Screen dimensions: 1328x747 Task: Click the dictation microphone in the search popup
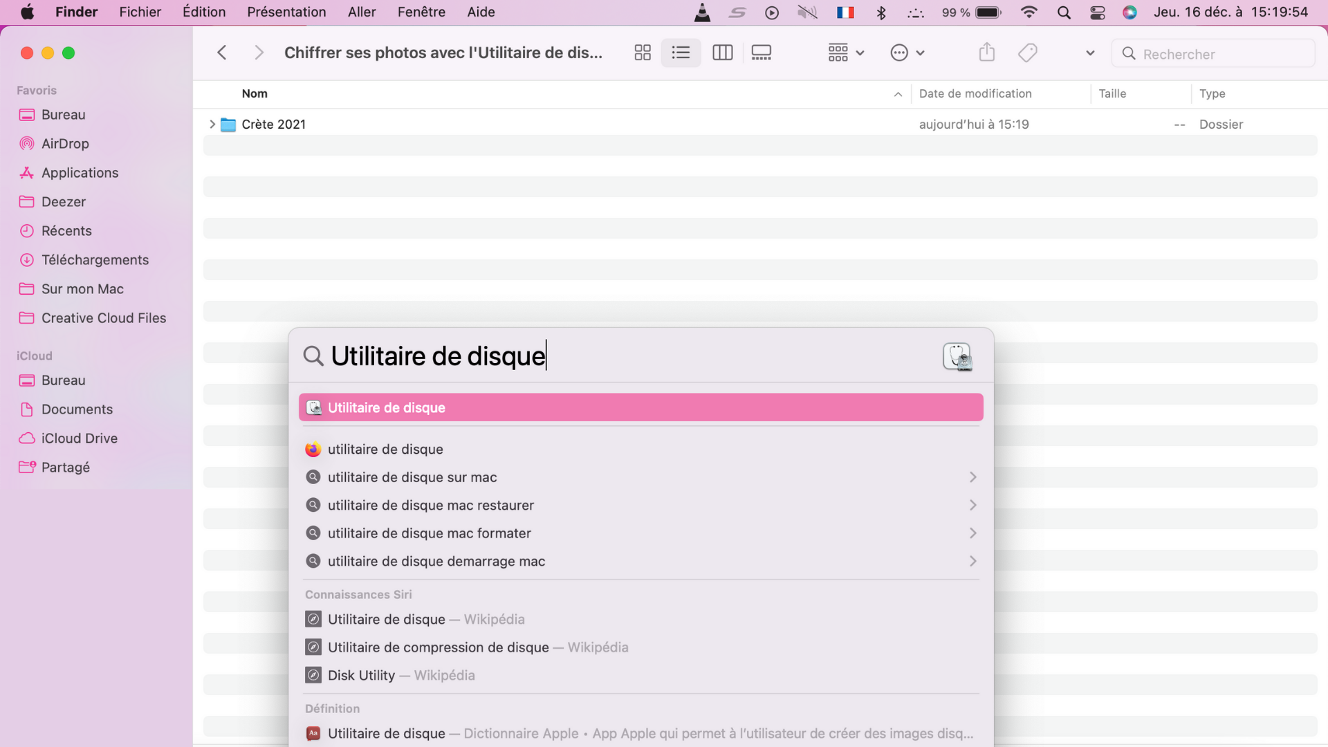point(957,356)
